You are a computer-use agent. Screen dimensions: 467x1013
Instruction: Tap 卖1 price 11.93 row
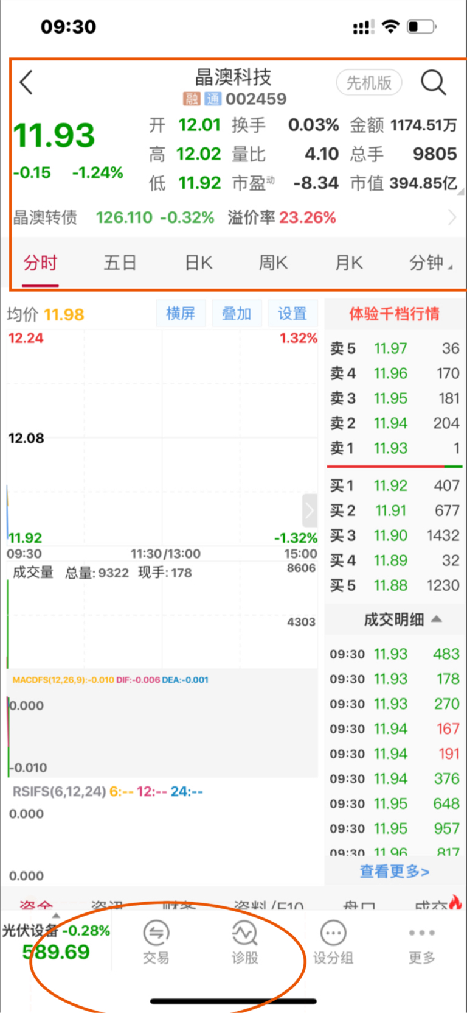(395, 448)
